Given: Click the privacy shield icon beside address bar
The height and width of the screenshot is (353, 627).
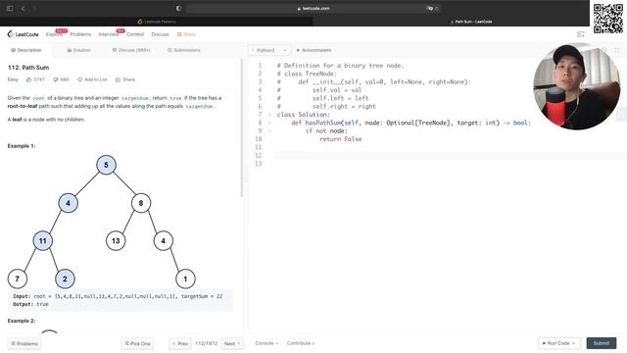Looking at the screenshot, I should 178,9.
